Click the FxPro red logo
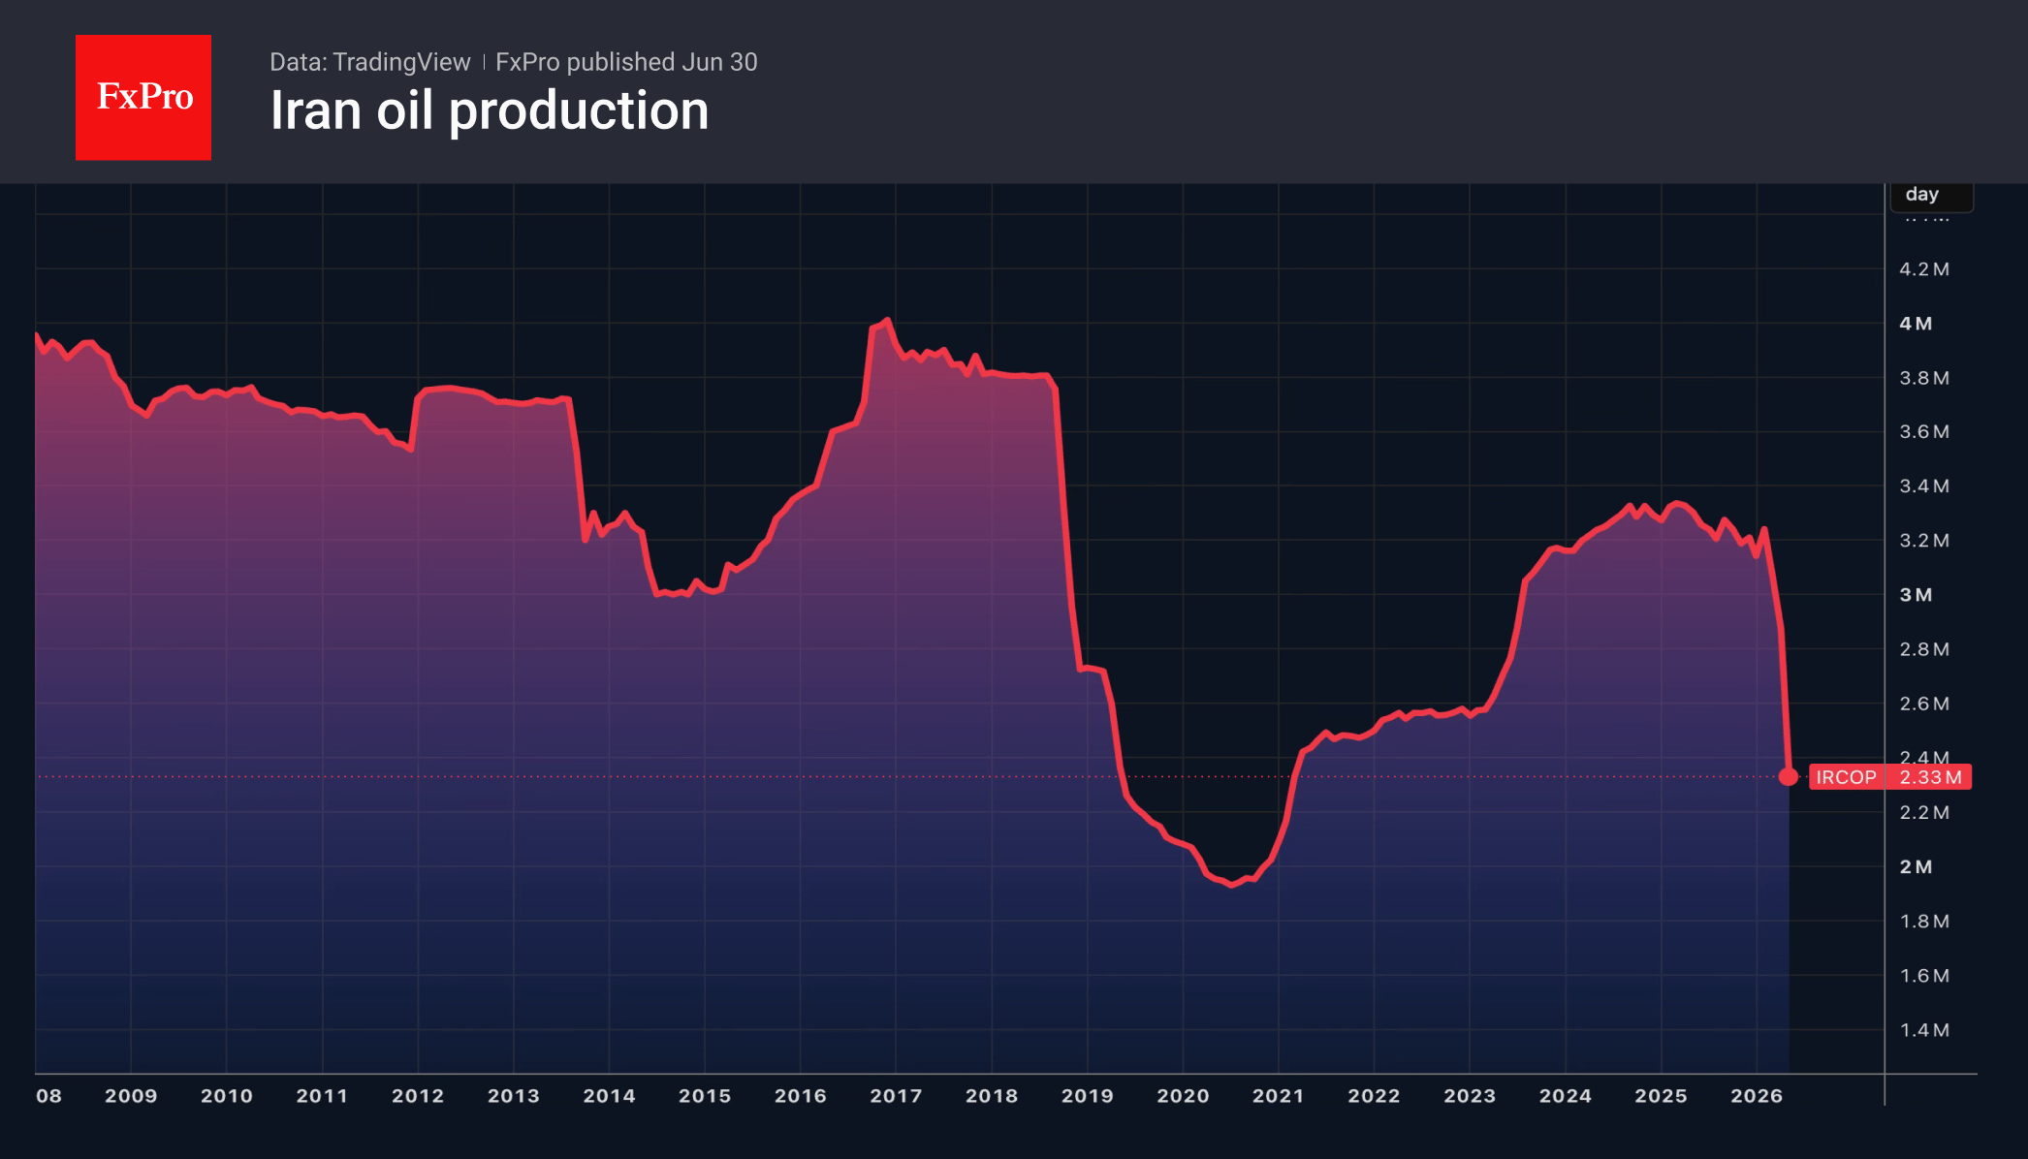 [143, 98]
